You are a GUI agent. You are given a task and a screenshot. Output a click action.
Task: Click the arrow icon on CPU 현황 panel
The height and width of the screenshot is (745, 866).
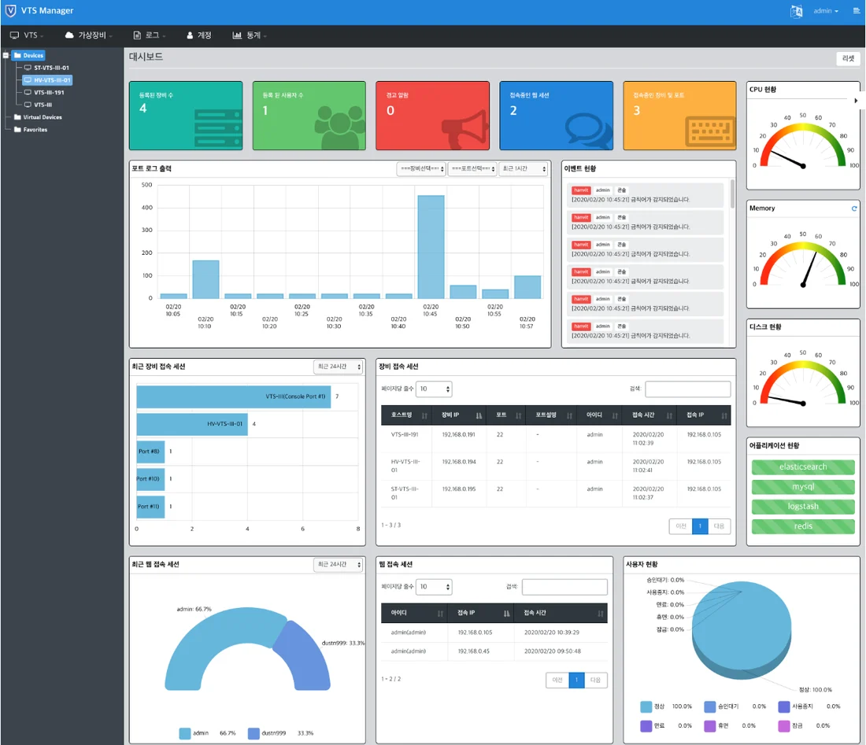point(856,101)
